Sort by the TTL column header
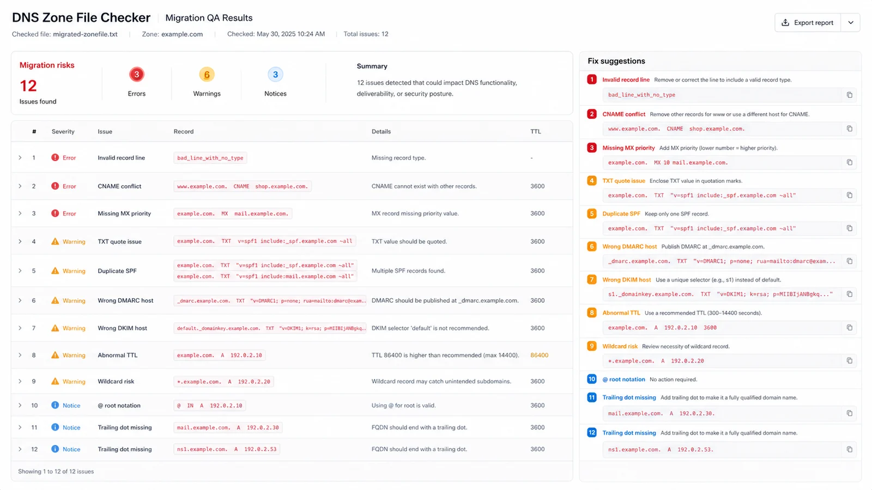 click(536, 132)
